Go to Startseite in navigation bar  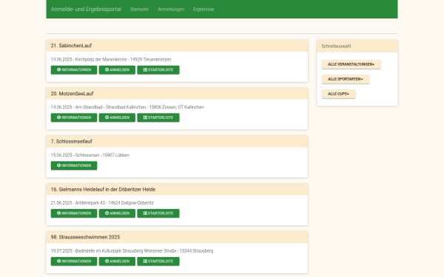(x=139, y=10)
